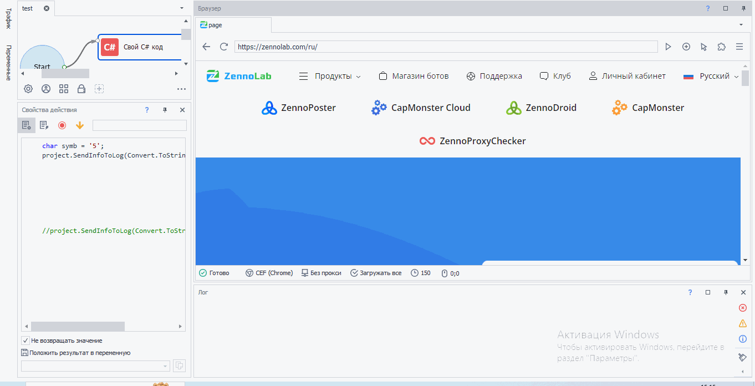Clear the log with the broom icon
755x386 pixels.
click(743, 357)
